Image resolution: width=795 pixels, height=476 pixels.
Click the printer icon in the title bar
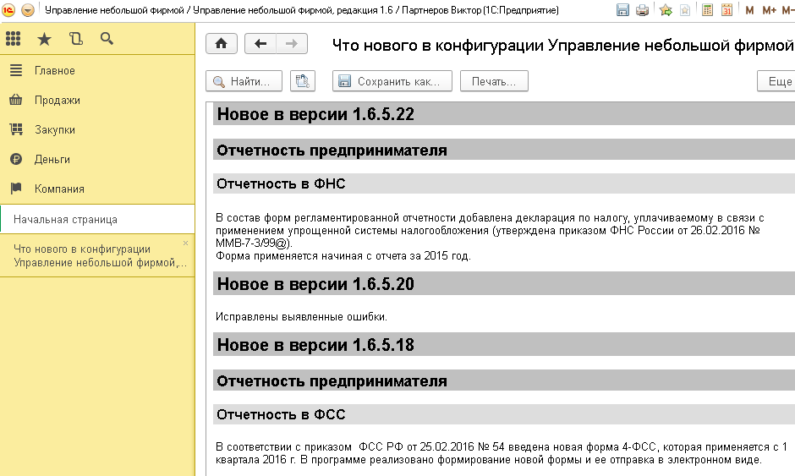(x=643, y=10)
